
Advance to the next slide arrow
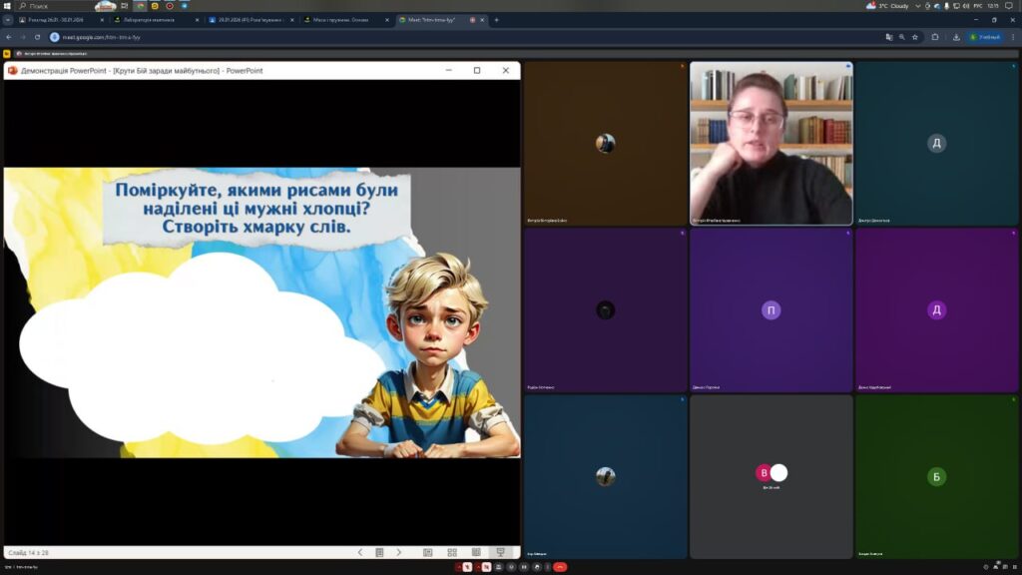click(399, 552)
